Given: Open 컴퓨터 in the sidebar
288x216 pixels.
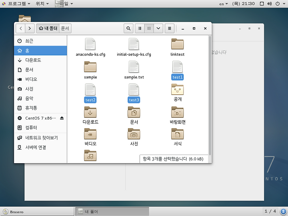Looking at the screenshot, I should pyautogui.click(x=40, y=128).
